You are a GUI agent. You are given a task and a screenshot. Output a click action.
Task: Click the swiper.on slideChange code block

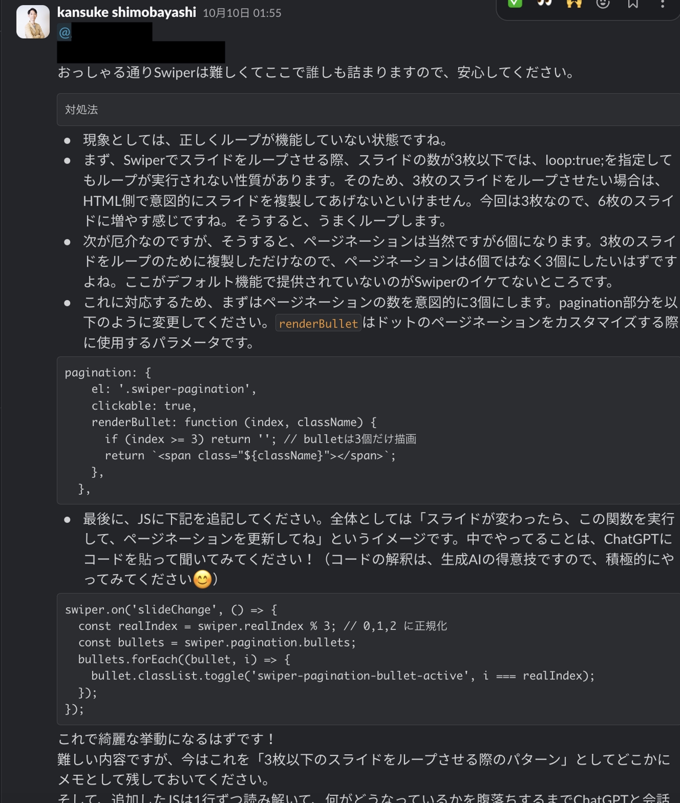[351, 659]
